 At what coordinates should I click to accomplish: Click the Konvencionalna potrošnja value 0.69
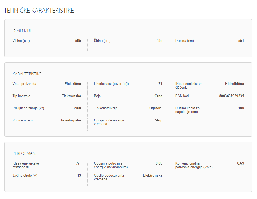point(240,163)
